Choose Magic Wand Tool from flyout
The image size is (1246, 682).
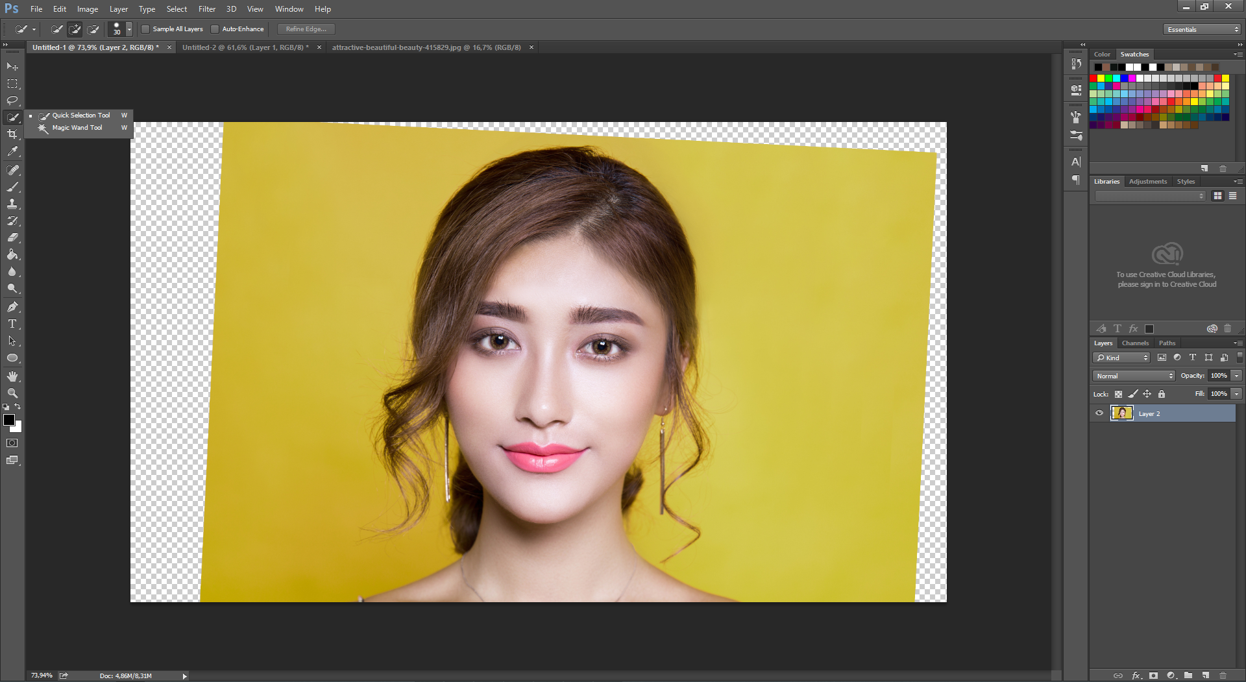77,128
